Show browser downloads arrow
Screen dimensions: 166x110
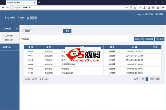(158, 7)
